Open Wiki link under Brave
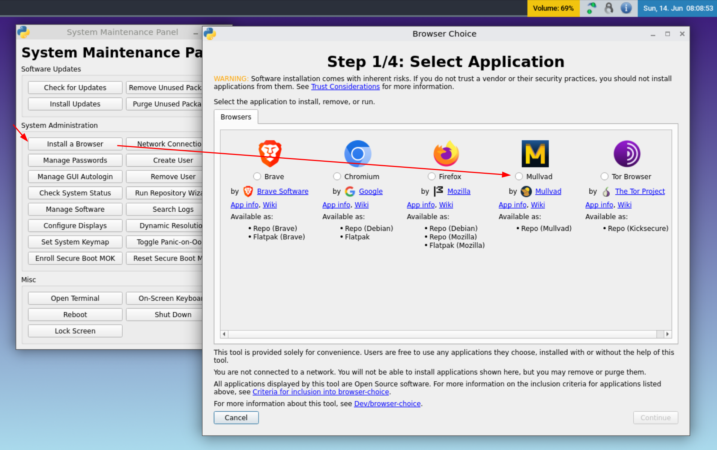The image size is (717, 450). [270, 205]
